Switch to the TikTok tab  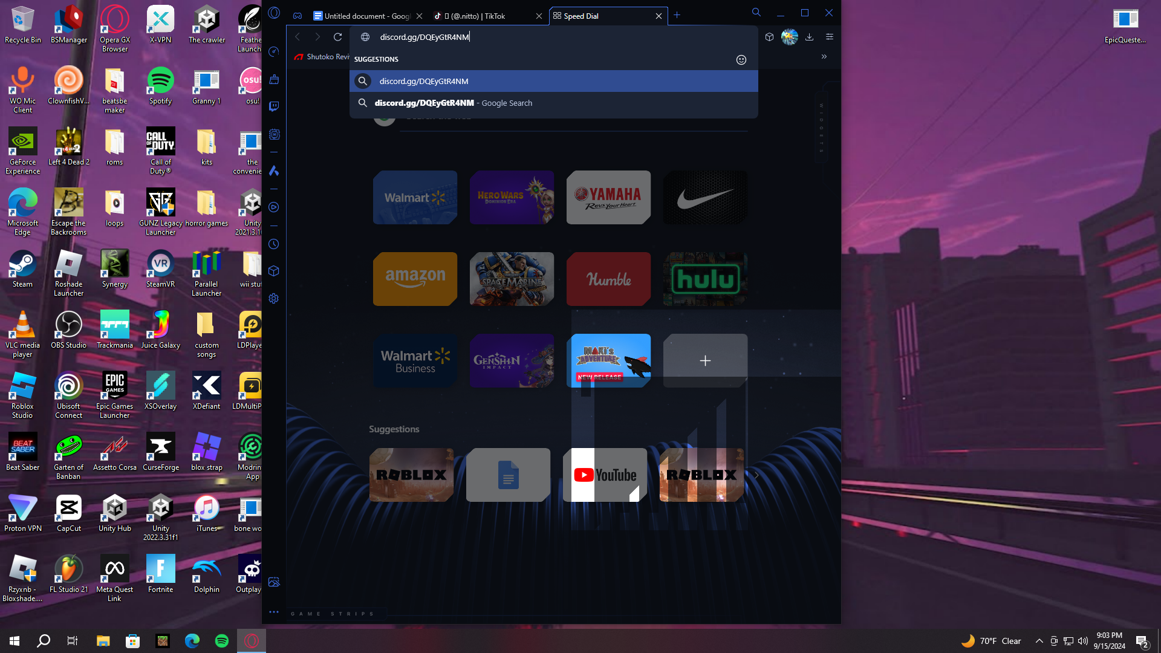[478, 16]
